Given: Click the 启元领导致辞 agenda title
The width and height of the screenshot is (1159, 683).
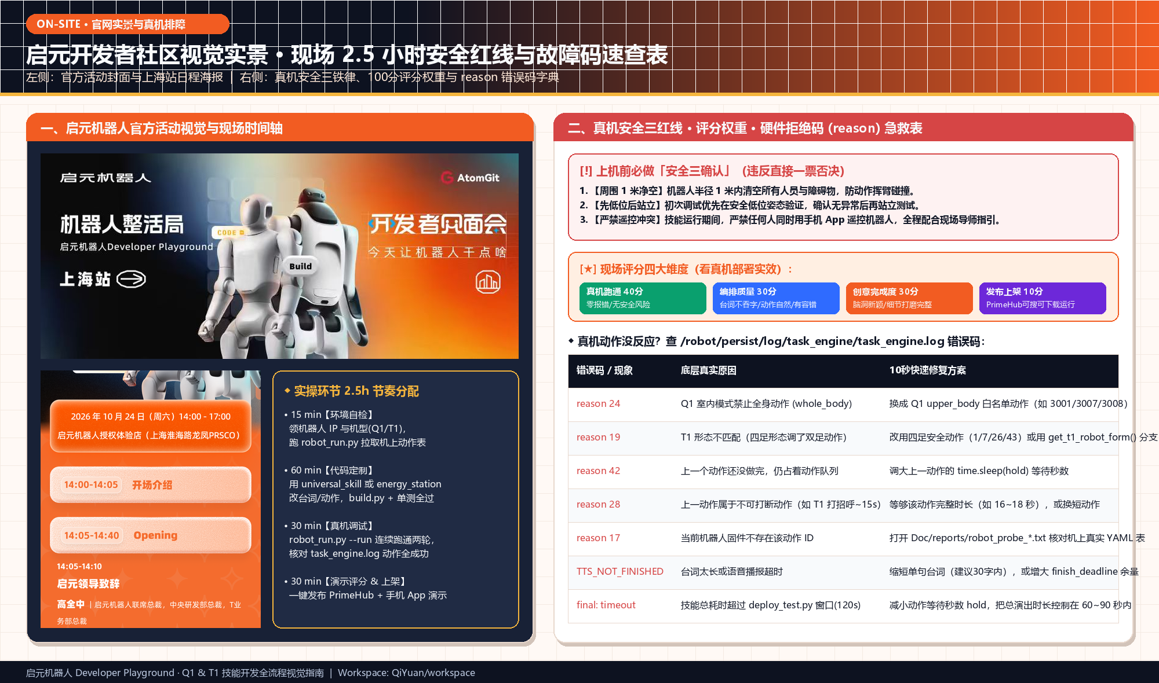Looking at the screenshot, I should click(x=88, y=583).
